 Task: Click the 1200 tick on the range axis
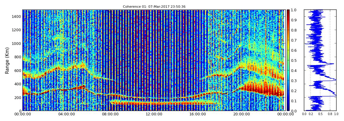pos(16,30)
